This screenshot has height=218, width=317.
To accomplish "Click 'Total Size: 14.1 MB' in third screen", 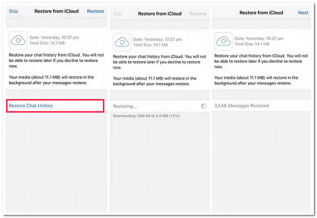I will (252, 44).
